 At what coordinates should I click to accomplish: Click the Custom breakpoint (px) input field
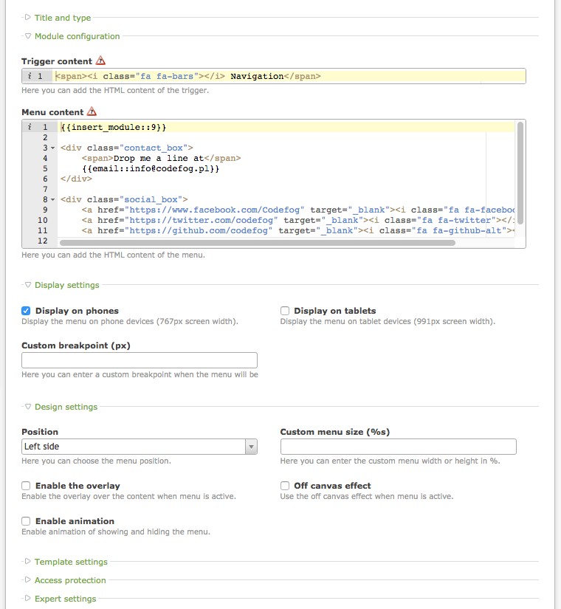(140, 360)
